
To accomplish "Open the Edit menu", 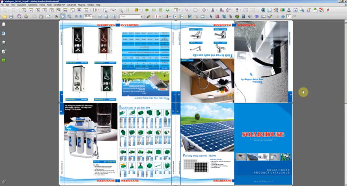I will coord(8,5).
